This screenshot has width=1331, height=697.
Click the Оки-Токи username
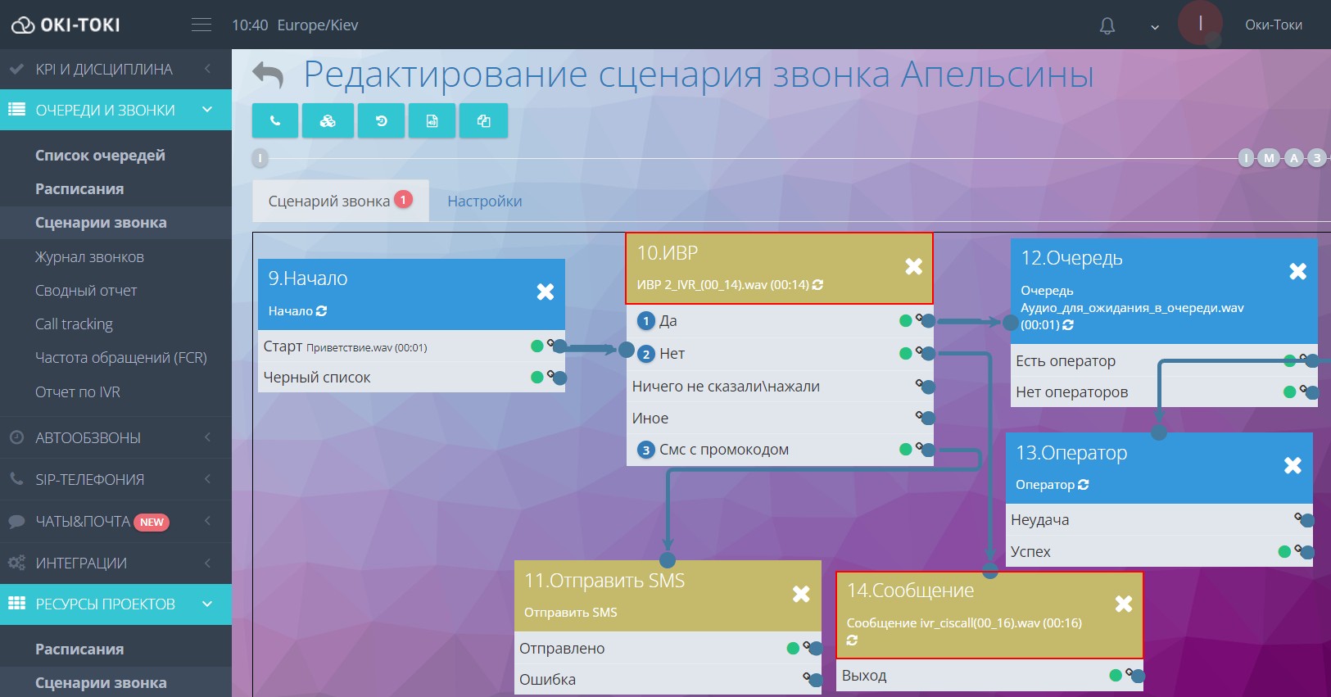(x=1274, y=25)
